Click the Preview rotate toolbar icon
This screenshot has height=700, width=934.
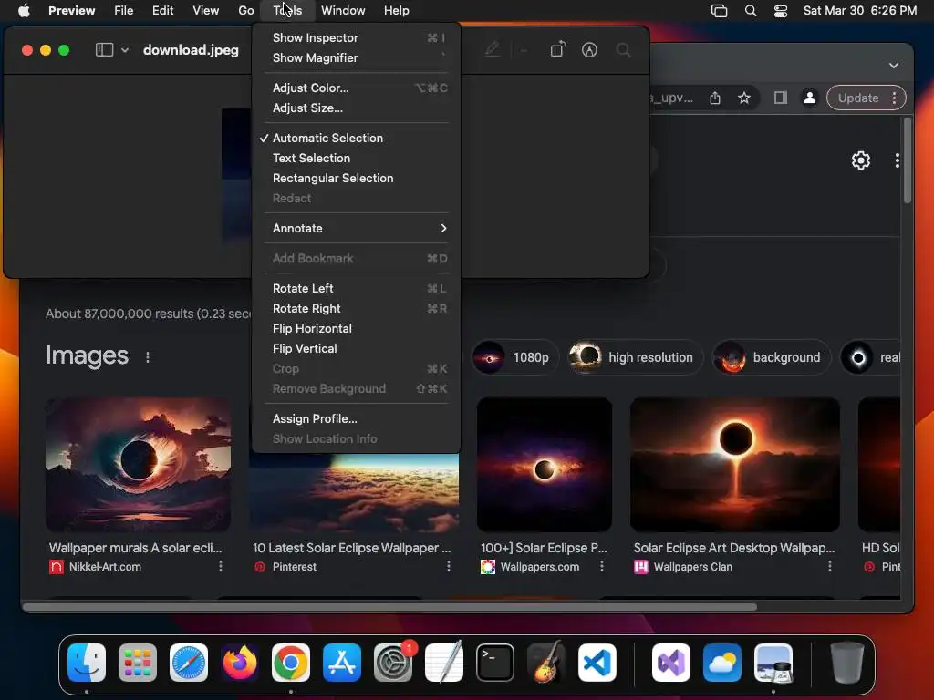(x=557, y=49)
